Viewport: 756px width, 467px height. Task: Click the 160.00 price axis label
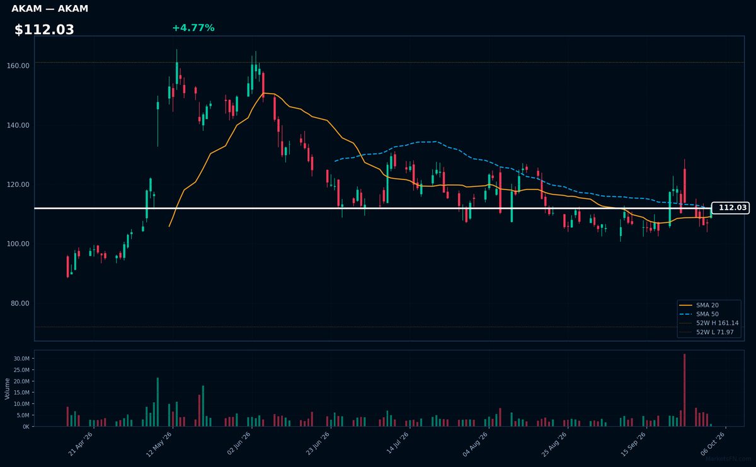pyautogui.click(x=18, y=65)
